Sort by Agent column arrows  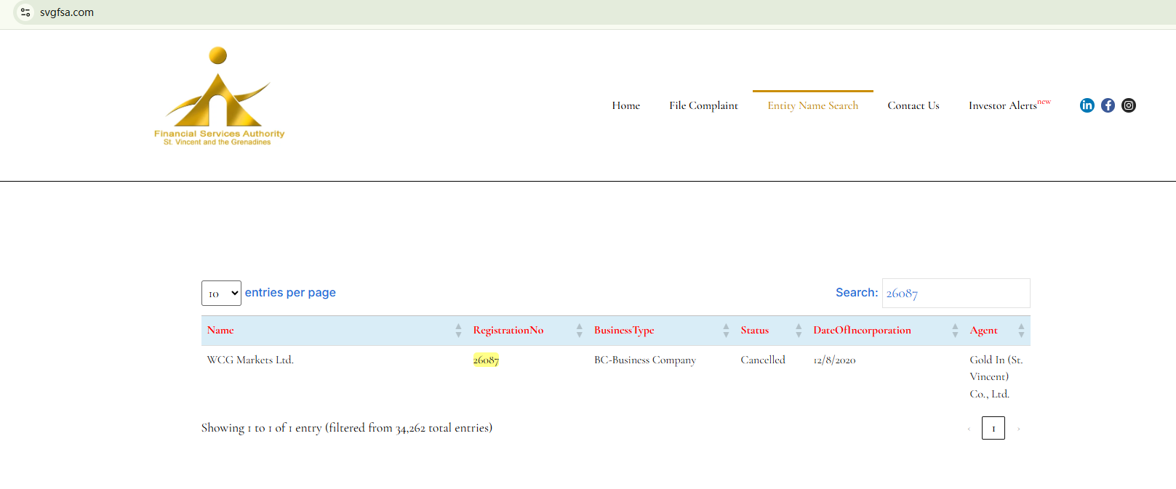point(1020,331)
